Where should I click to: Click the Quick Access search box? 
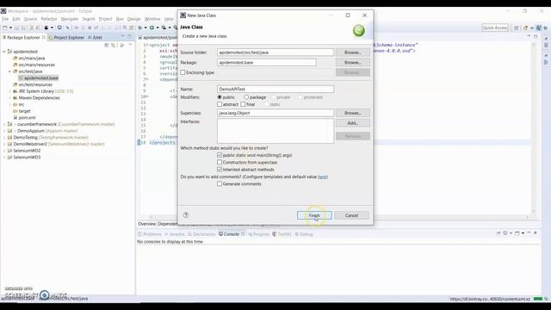[x=495, y=28]
